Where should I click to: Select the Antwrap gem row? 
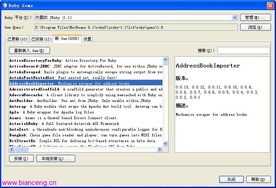point(86,106)
